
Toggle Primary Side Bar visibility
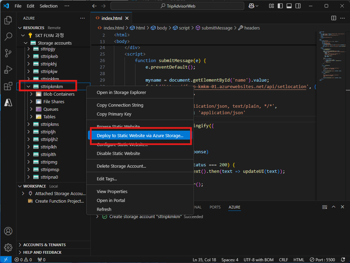tap(280, 6)
